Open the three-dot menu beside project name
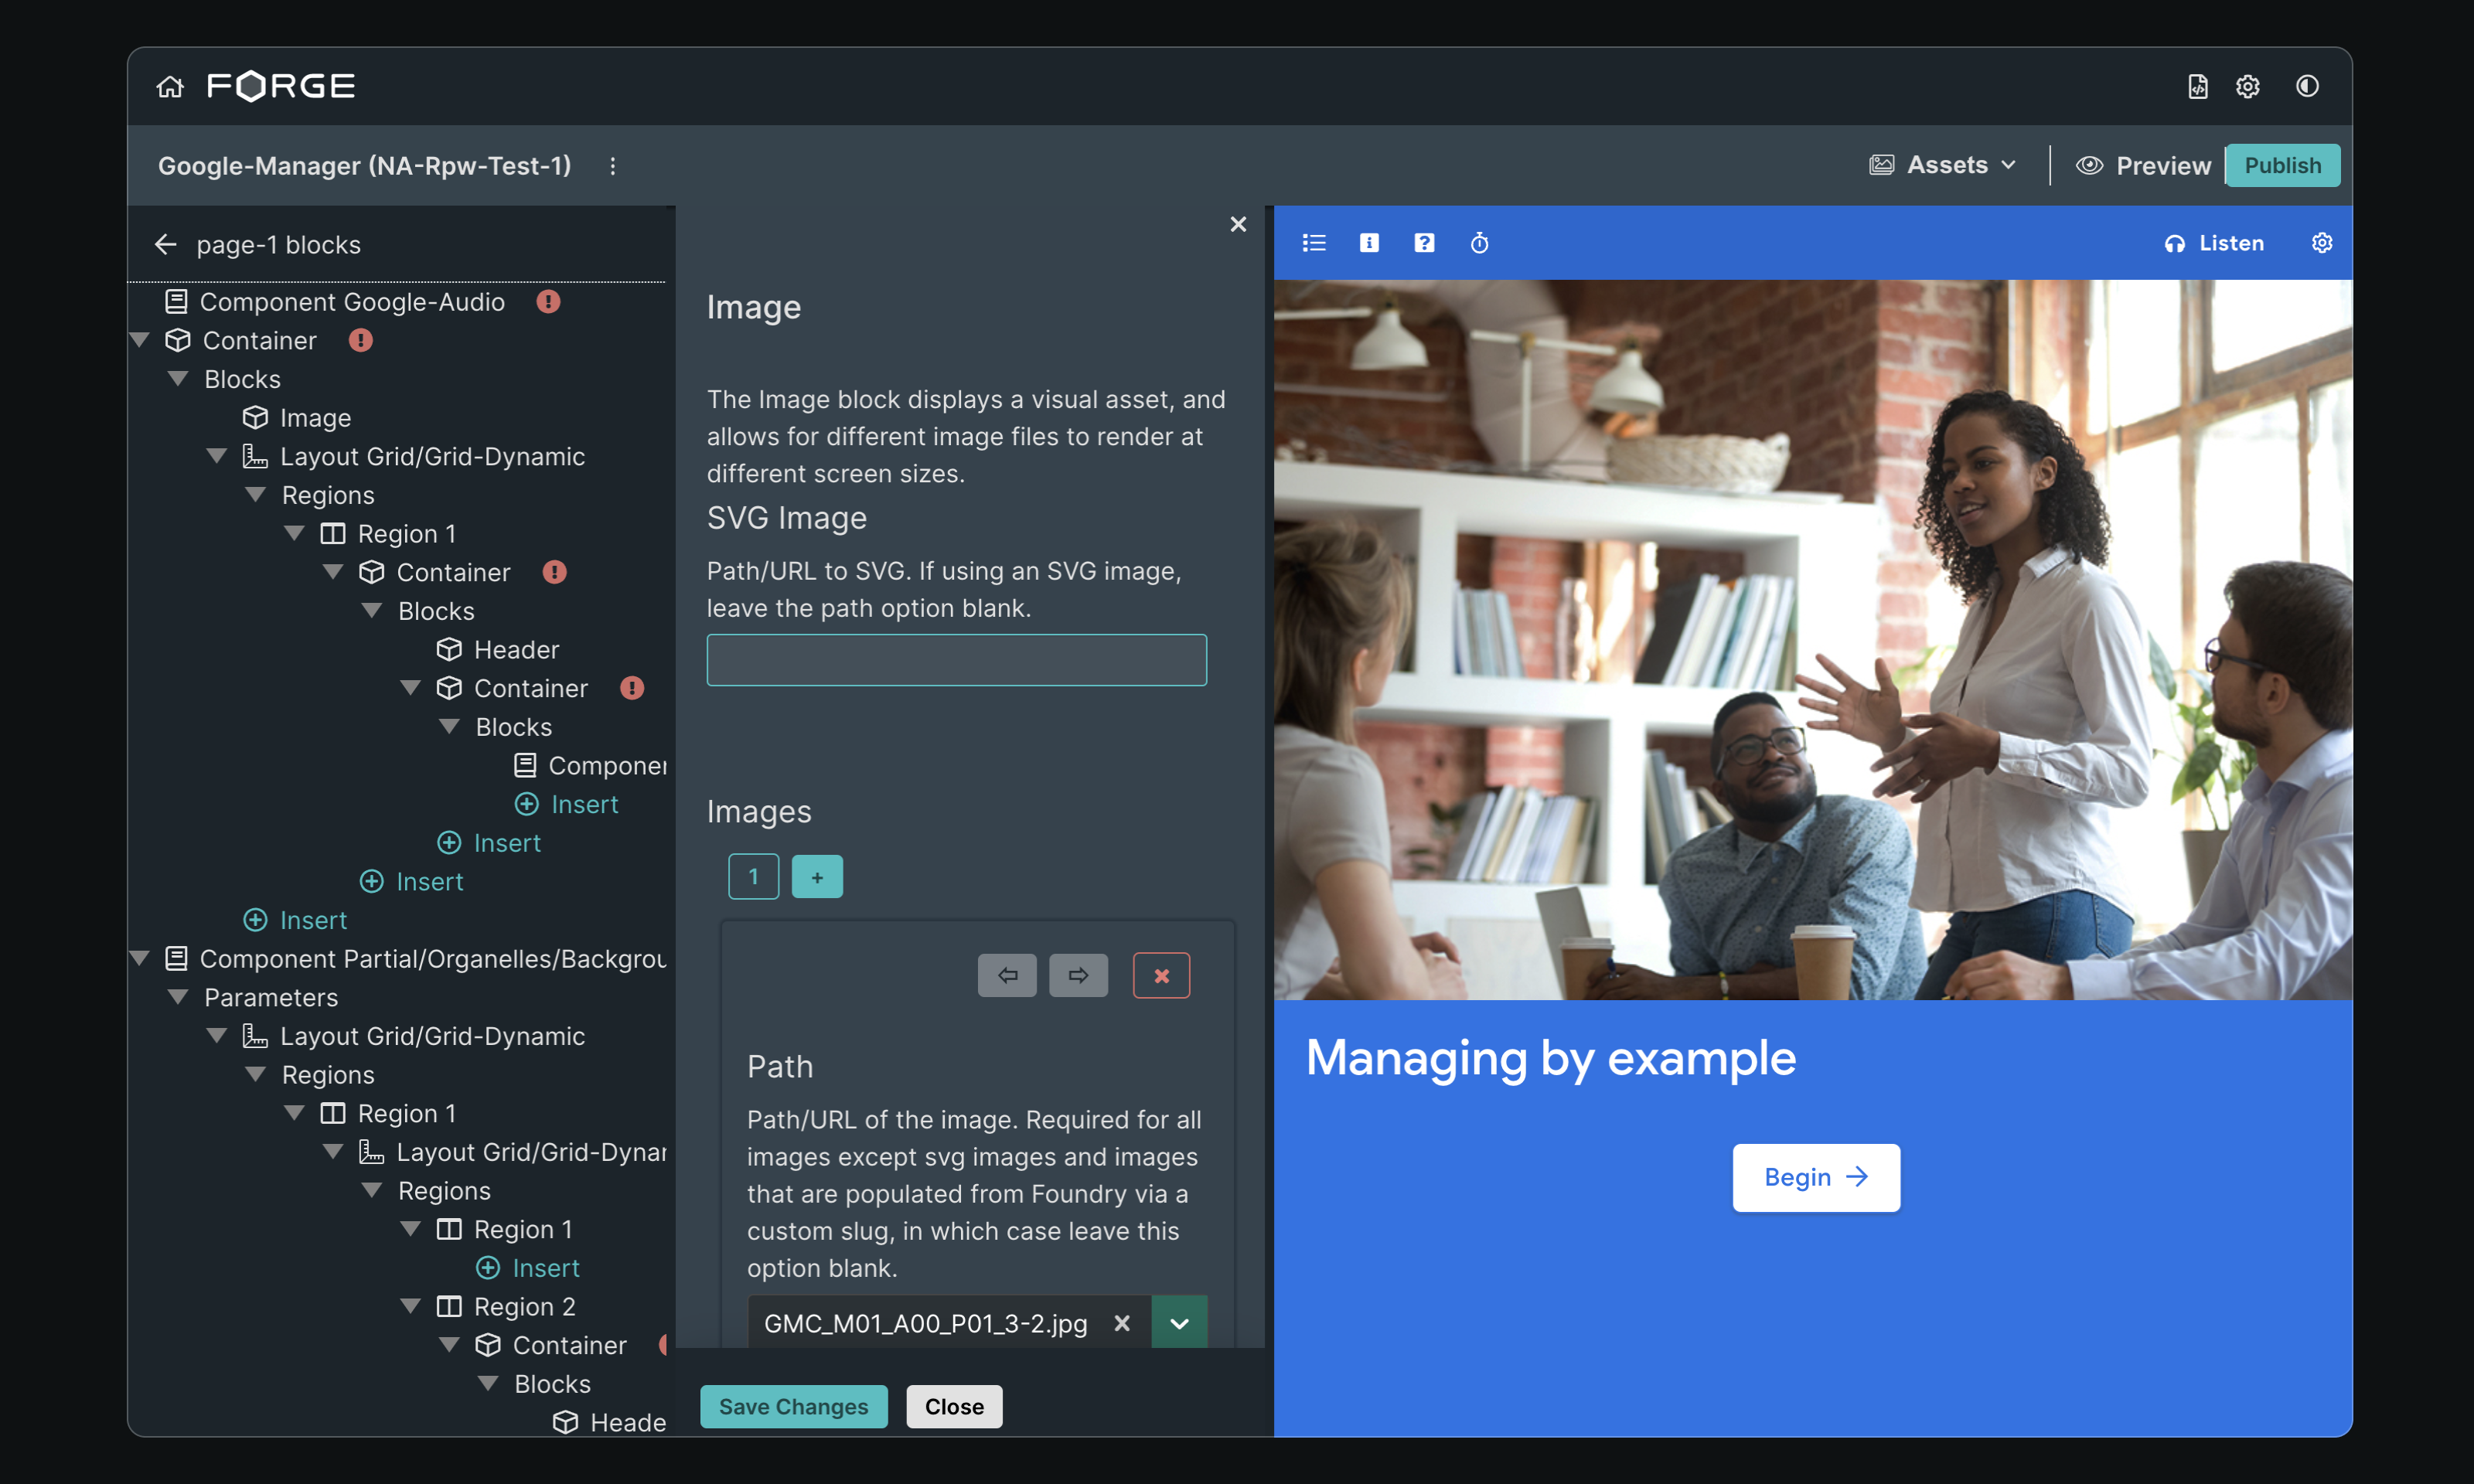 coord(613,166)
